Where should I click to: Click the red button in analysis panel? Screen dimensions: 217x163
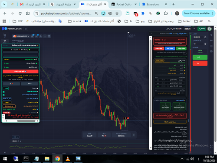pyautogui.click(x=159, y=48)
